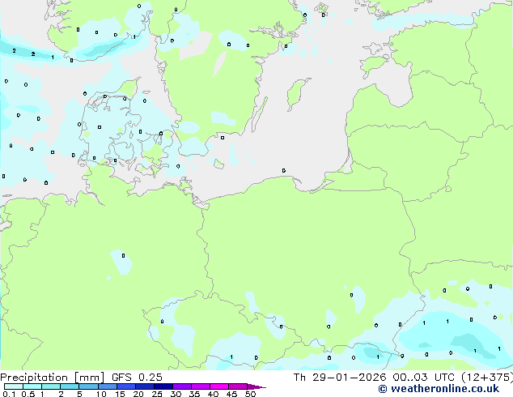
Task: Click the 0.5–1 mm legend color swatch
Action: point(32,386)
